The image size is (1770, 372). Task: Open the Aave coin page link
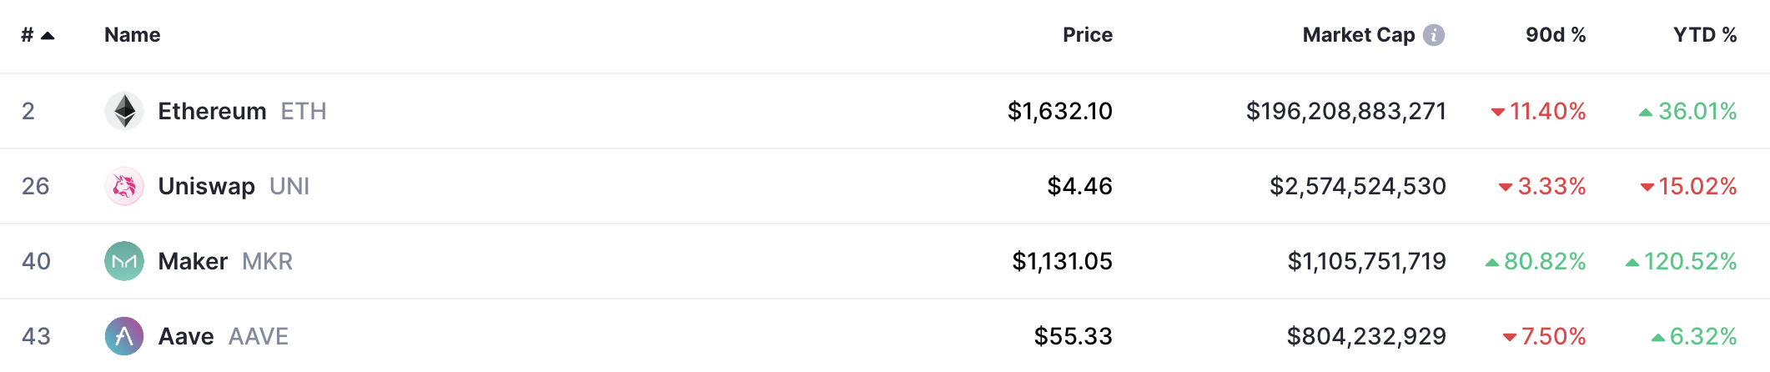[x=186, y=336]
